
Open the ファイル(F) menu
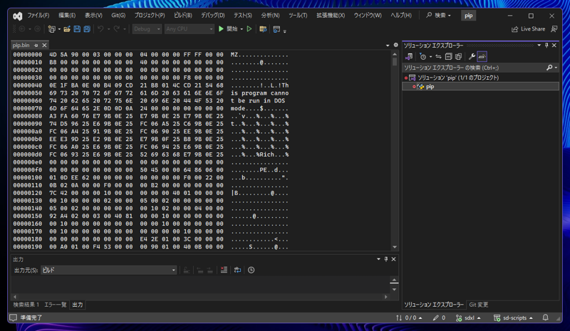(38, 15)
